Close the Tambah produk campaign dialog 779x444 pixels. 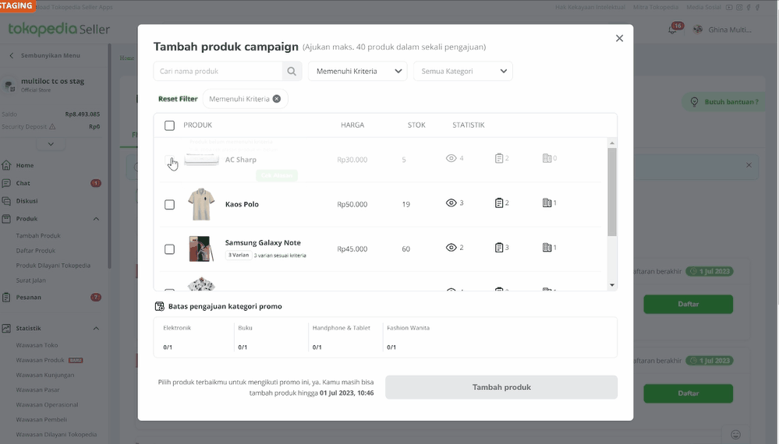(x=619, y=38)
